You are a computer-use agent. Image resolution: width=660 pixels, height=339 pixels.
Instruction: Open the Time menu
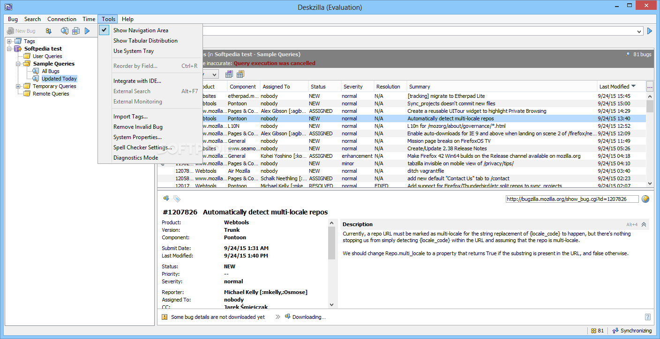[x=89, y=19]
